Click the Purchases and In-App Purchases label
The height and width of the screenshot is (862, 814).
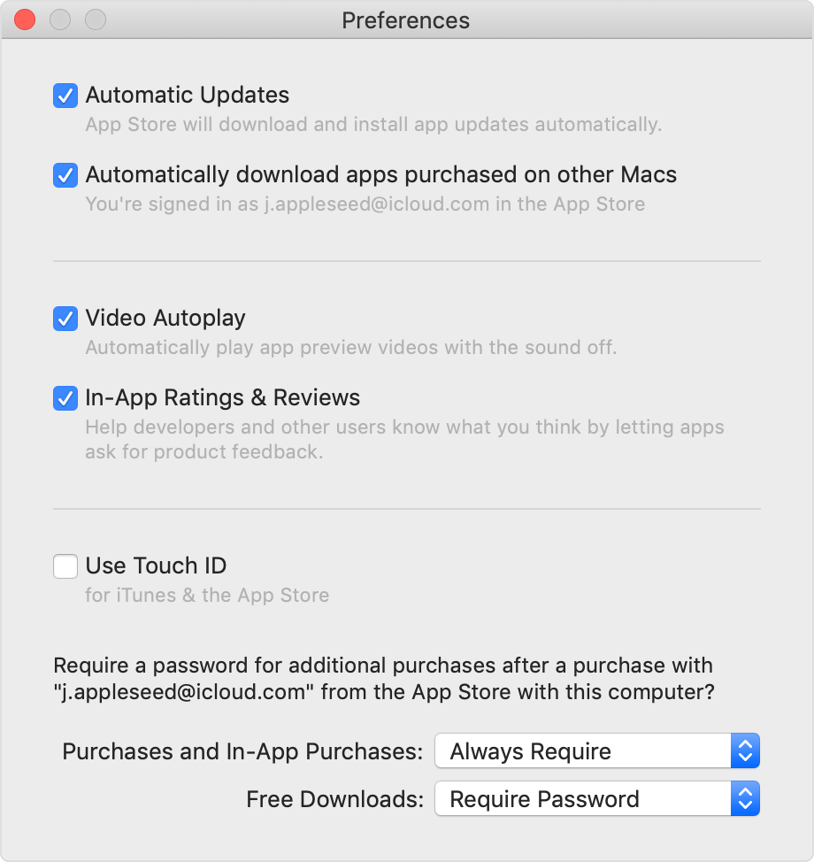click(x=242, y=751)
